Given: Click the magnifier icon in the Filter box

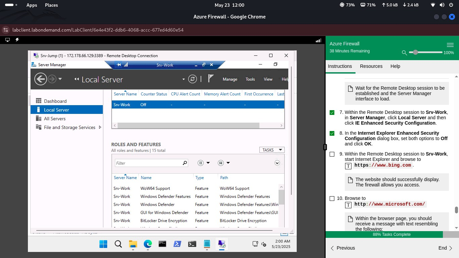Looking at the screenshot, I should tap(184, 163).
